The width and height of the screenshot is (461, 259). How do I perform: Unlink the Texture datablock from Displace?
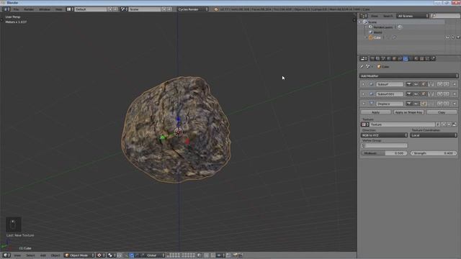click(449, 124)
